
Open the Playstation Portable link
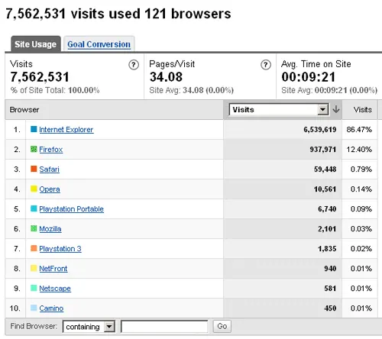[x=71, y=209]
